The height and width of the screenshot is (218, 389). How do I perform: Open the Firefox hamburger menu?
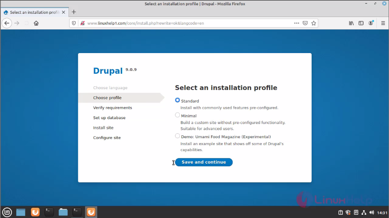pyautogui.click(x=383, y=23)
